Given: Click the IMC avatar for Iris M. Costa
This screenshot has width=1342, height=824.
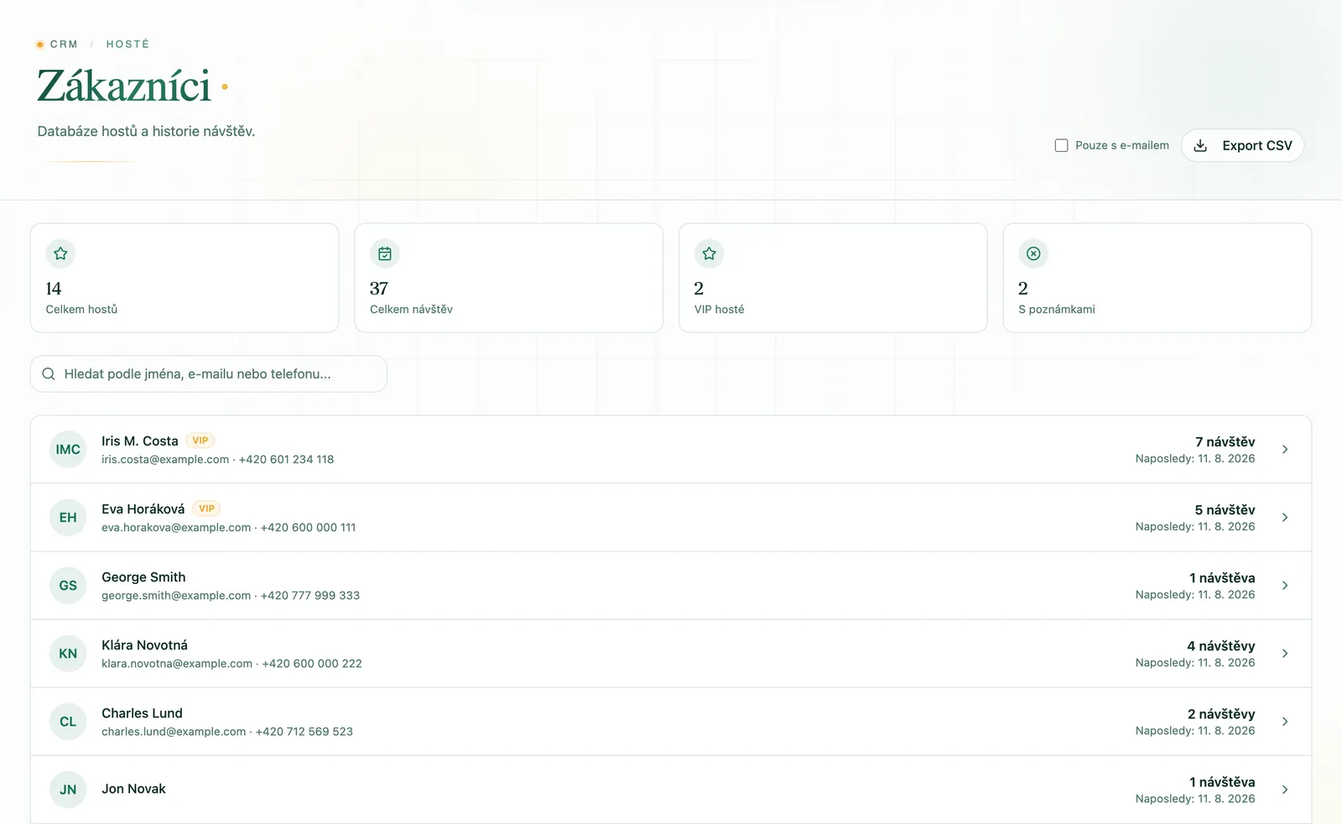Looking at the screenshot, I should tap(68, 450).
